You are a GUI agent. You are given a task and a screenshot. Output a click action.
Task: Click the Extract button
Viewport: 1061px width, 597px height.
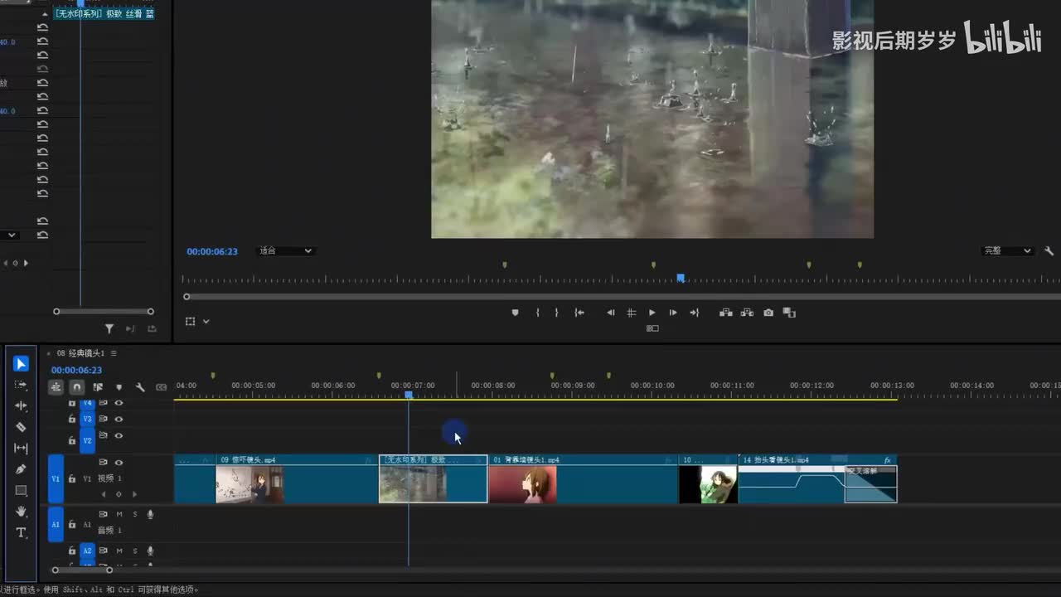[747, 313]
